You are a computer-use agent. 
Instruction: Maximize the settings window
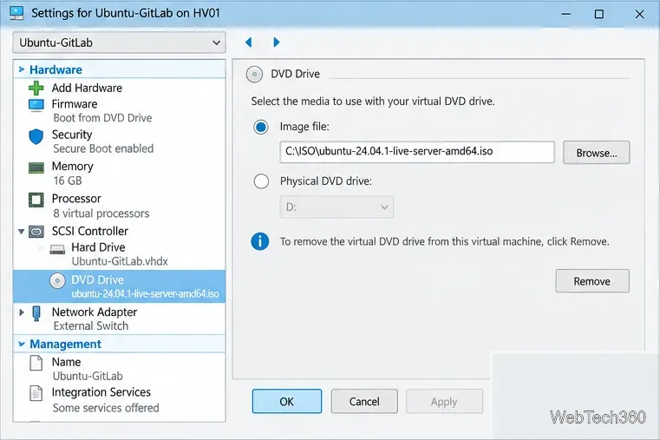[599, 14]
